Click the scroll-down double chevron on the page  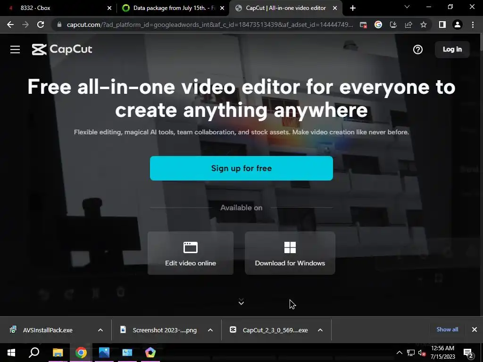tap(241, 302)
